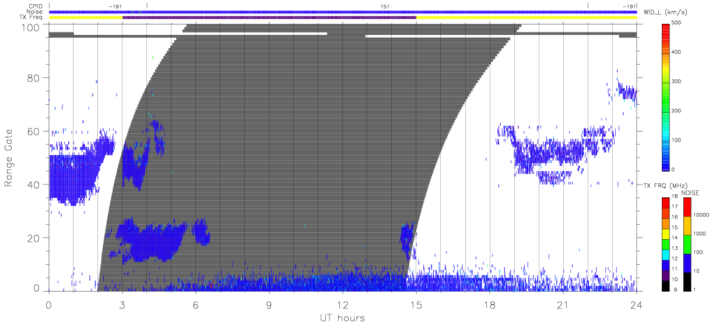Click the 200 label on WID colorbar

pyautogui.click(x=676, y=111)
